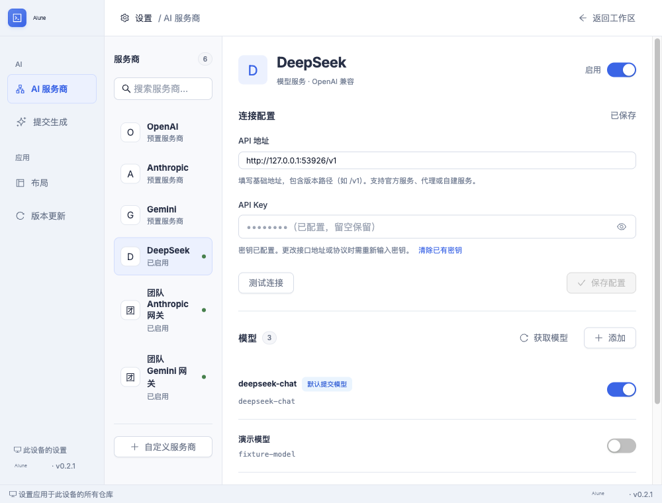Click the 已保存 status text
The height and width of the screenshot is (503, 662).
coord(623,116)
